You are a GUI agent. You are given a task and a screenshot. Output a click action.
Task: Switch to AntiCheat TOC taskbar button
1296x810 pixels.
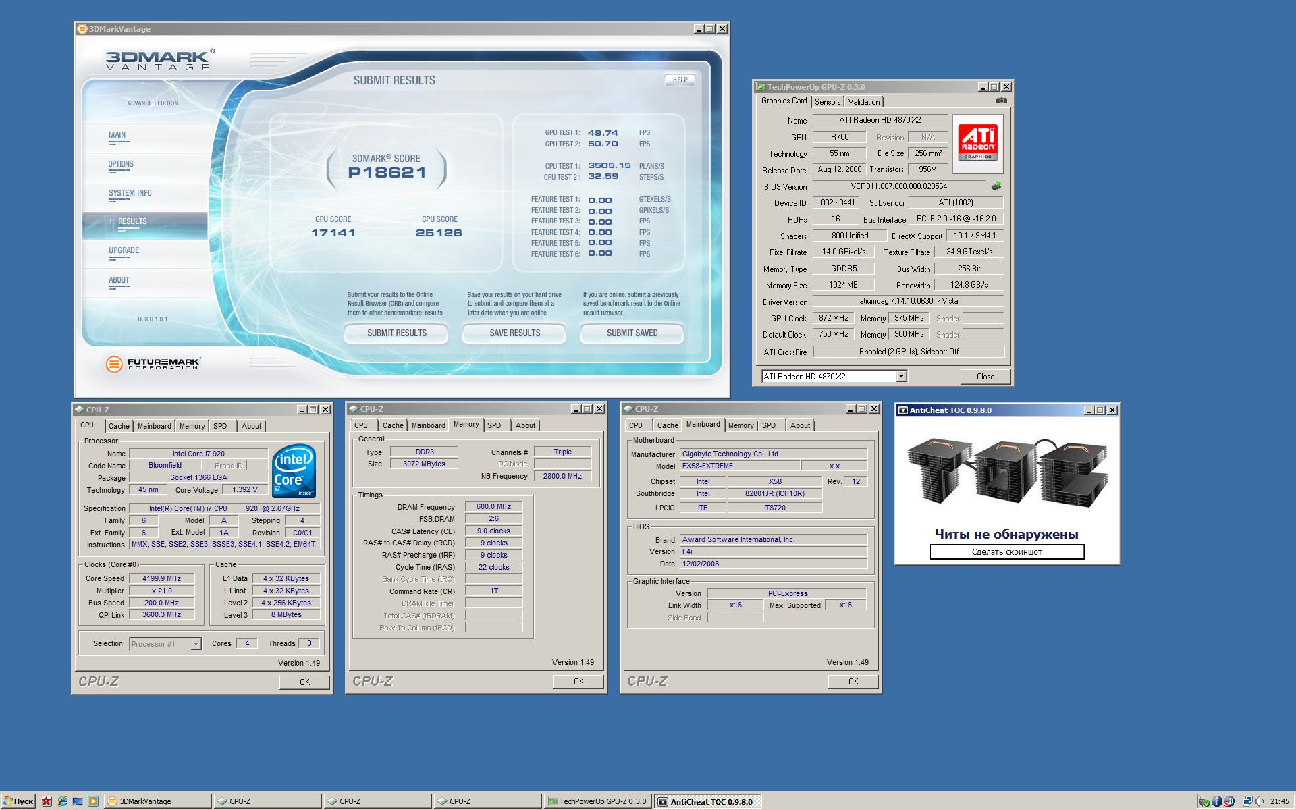(708, 801)
